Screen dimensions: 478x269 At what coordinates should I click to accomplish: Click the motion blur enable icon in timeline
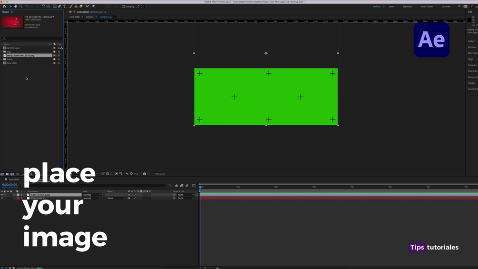187,185
